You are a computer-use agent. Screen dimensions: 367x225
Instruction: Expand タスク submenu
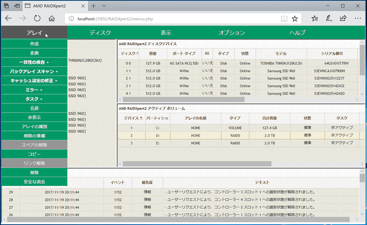[x=34, y=99]
